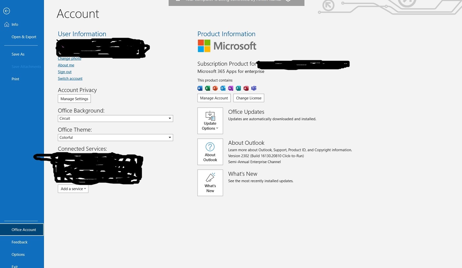
Task: Click the Office Updates heading
Action: (x=246, y=112)
